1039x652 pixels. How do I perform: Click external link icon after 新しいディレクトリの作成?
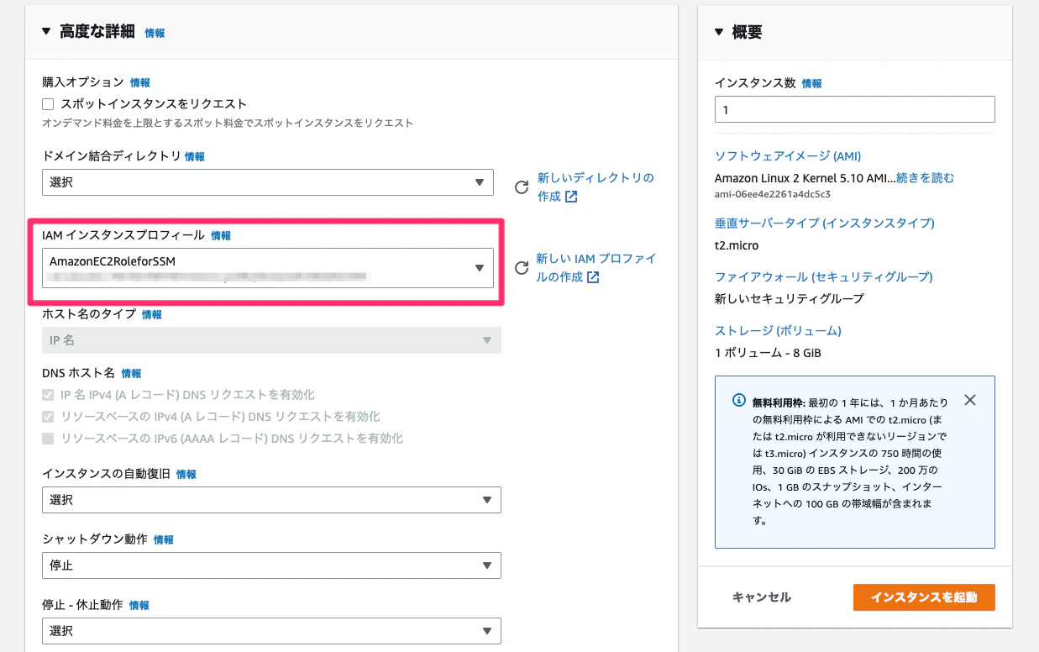(572, 197)
